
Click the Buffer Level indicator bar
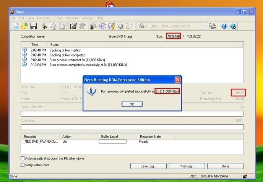(x=112, y=141)
